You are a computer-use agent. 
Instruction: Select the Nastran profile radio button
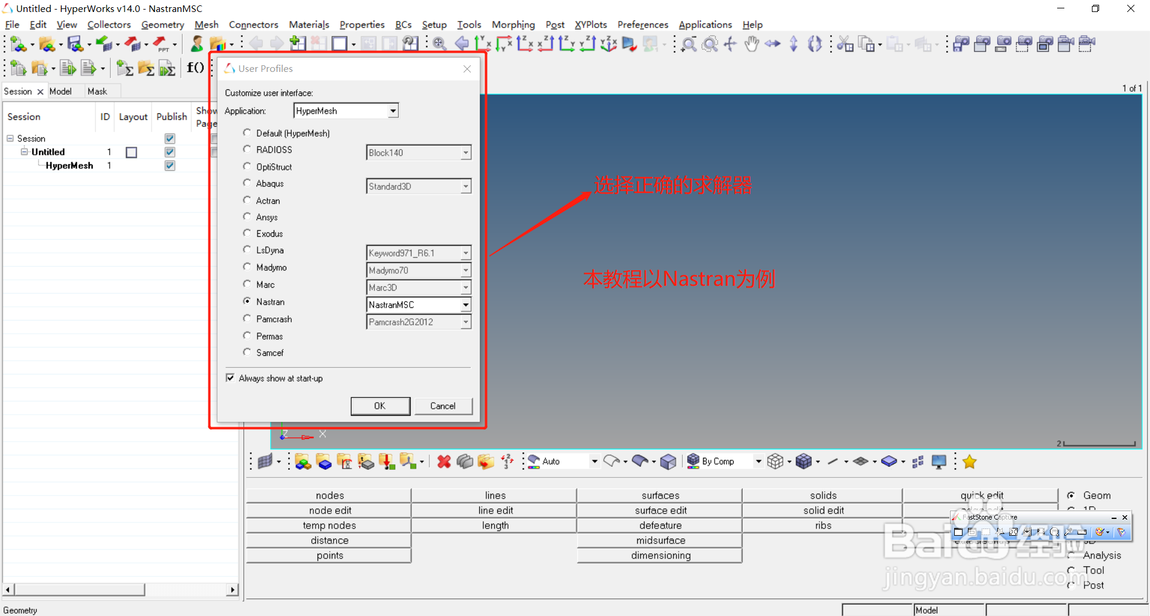coord(247,301)
